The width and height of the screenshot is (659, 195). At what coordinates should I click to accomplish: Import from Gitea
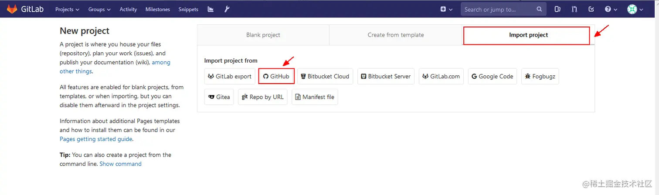coord(219,97)
